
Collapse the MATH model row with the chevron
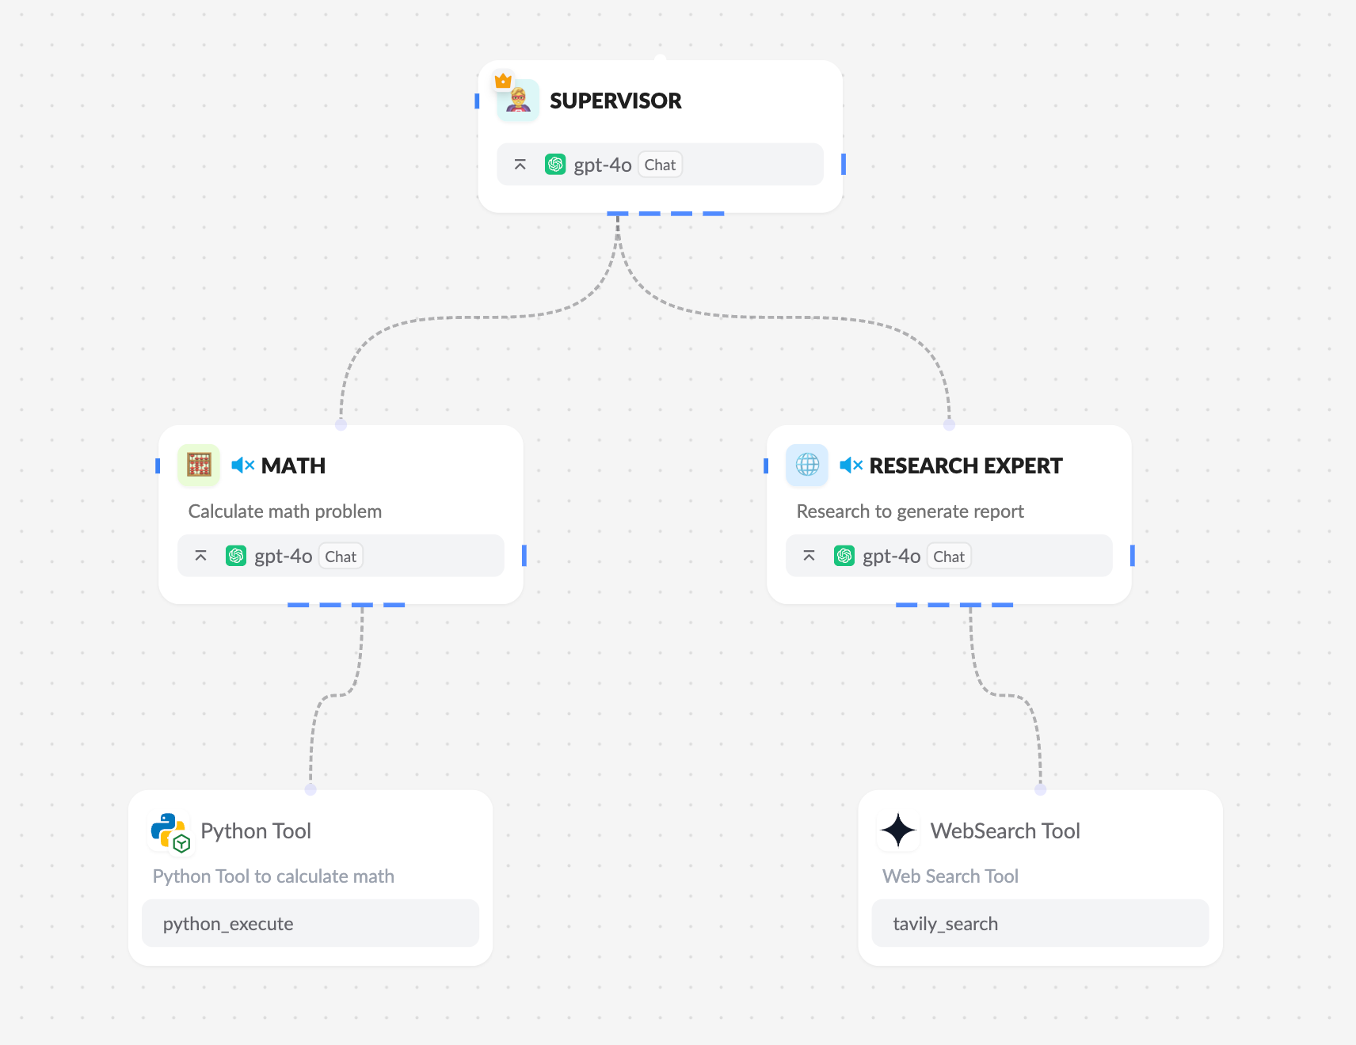point(201,556)
